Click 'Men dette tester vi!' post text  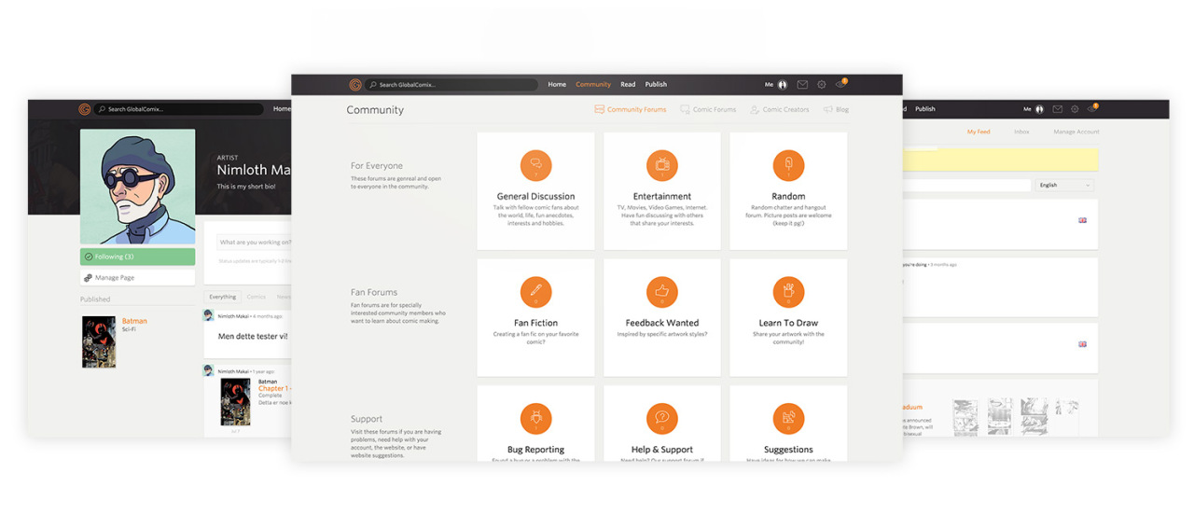pyautogui.click(x=253, y=336)
